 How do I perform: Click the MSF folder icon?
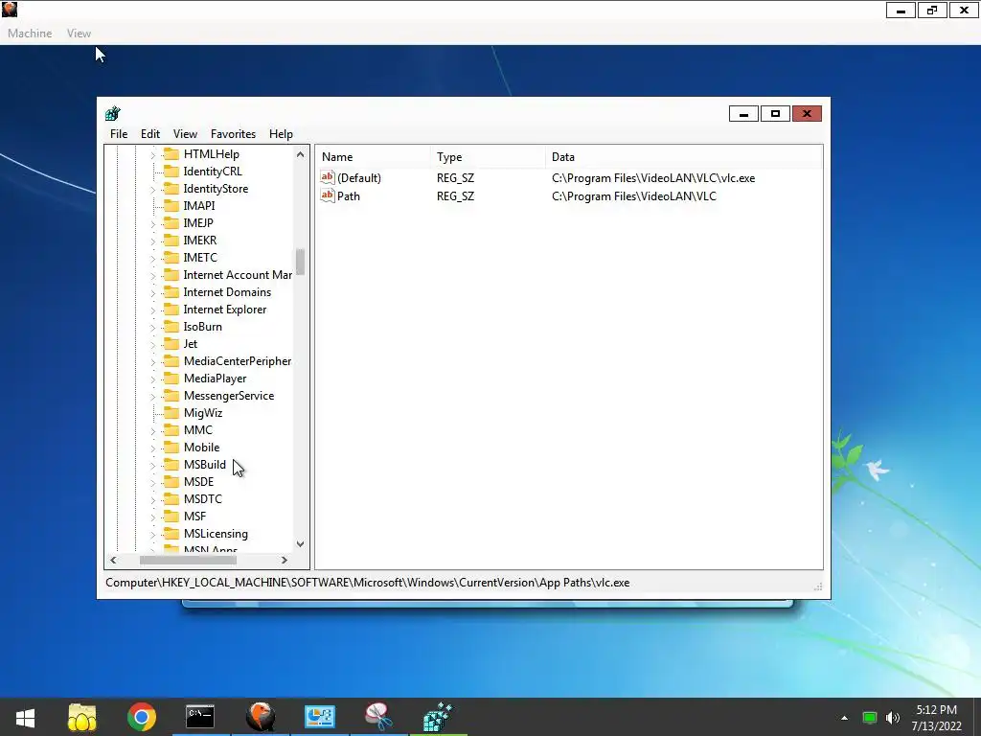click(171, 517)
